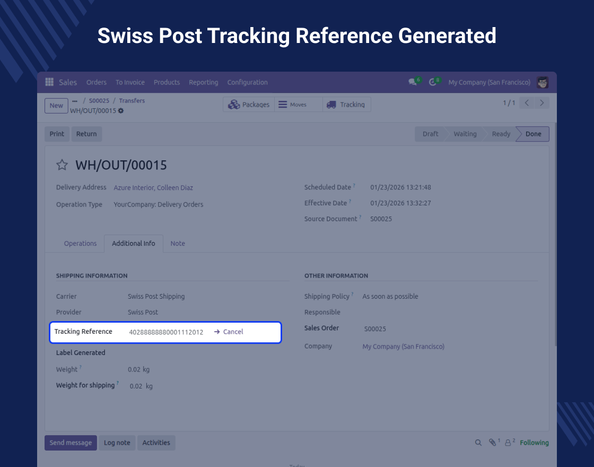Switch to the Note tab
Image resolution: width=594 pixels, height=467 pixels.
click(x=178, y=244)
